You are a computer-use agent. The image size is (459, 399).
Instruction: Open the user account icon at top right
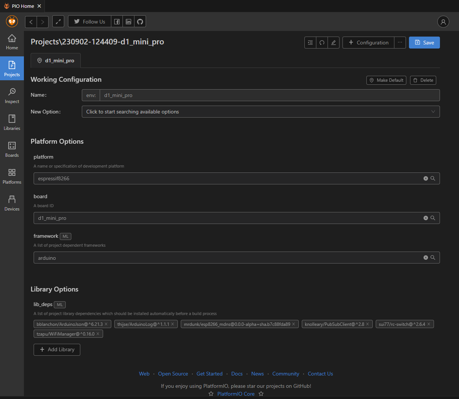coord(443,22)
